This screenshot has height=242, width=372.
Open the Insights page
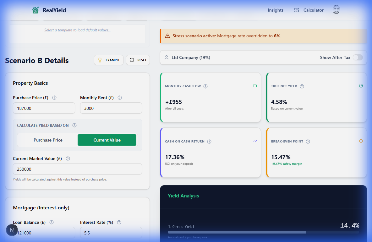click(276, 10)
